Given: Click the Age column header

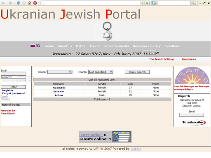Looking at the screenshot, I should 130,84.
